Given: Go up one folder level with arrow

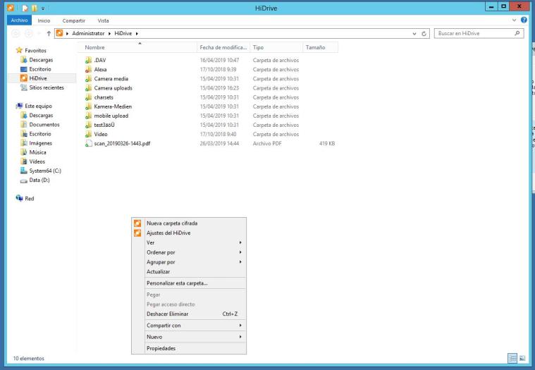Looking at the screenshot, I should point(49,33).
